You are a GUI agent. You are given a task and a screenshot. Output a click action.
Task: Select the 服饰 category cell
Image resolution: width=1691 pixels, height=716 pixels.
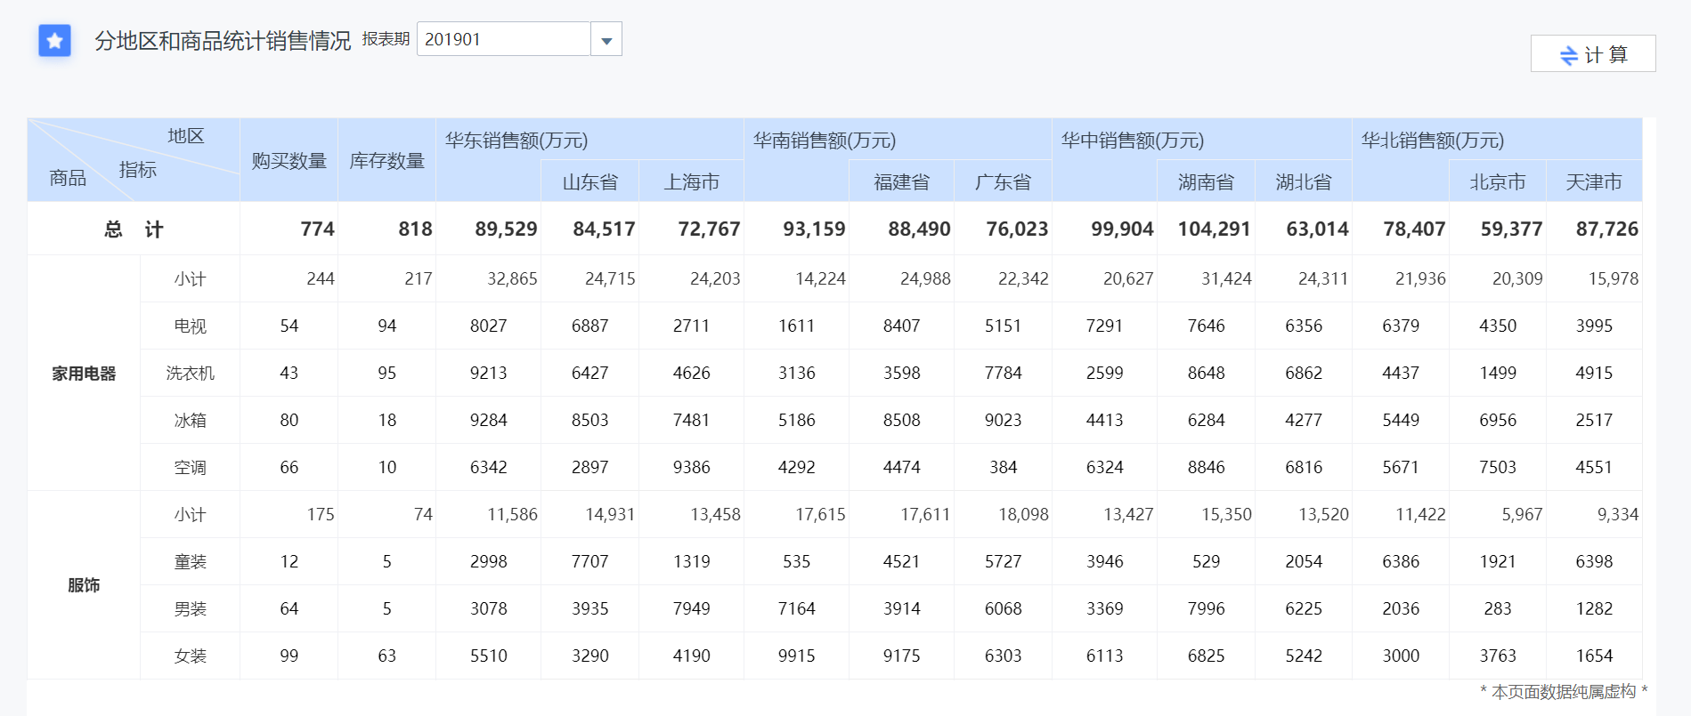click(x=84, y=585)
